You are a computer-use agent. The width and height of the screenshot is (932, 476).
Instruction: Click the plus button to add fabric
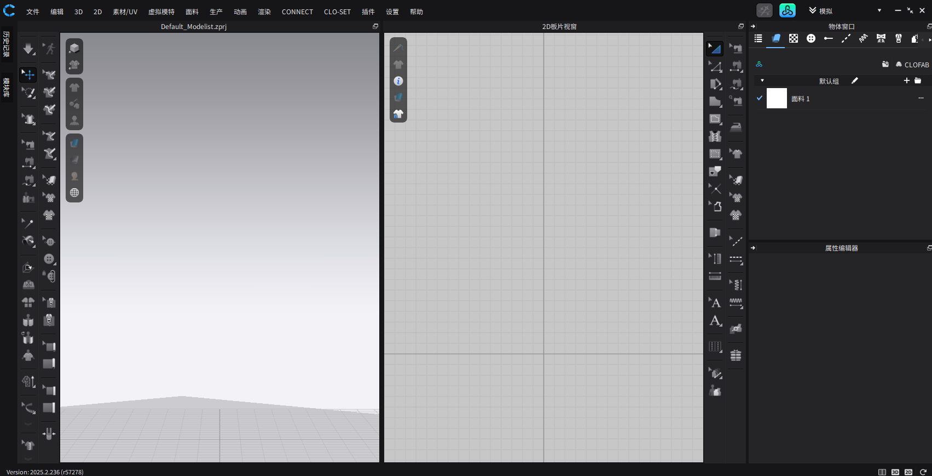pos(906,81)
